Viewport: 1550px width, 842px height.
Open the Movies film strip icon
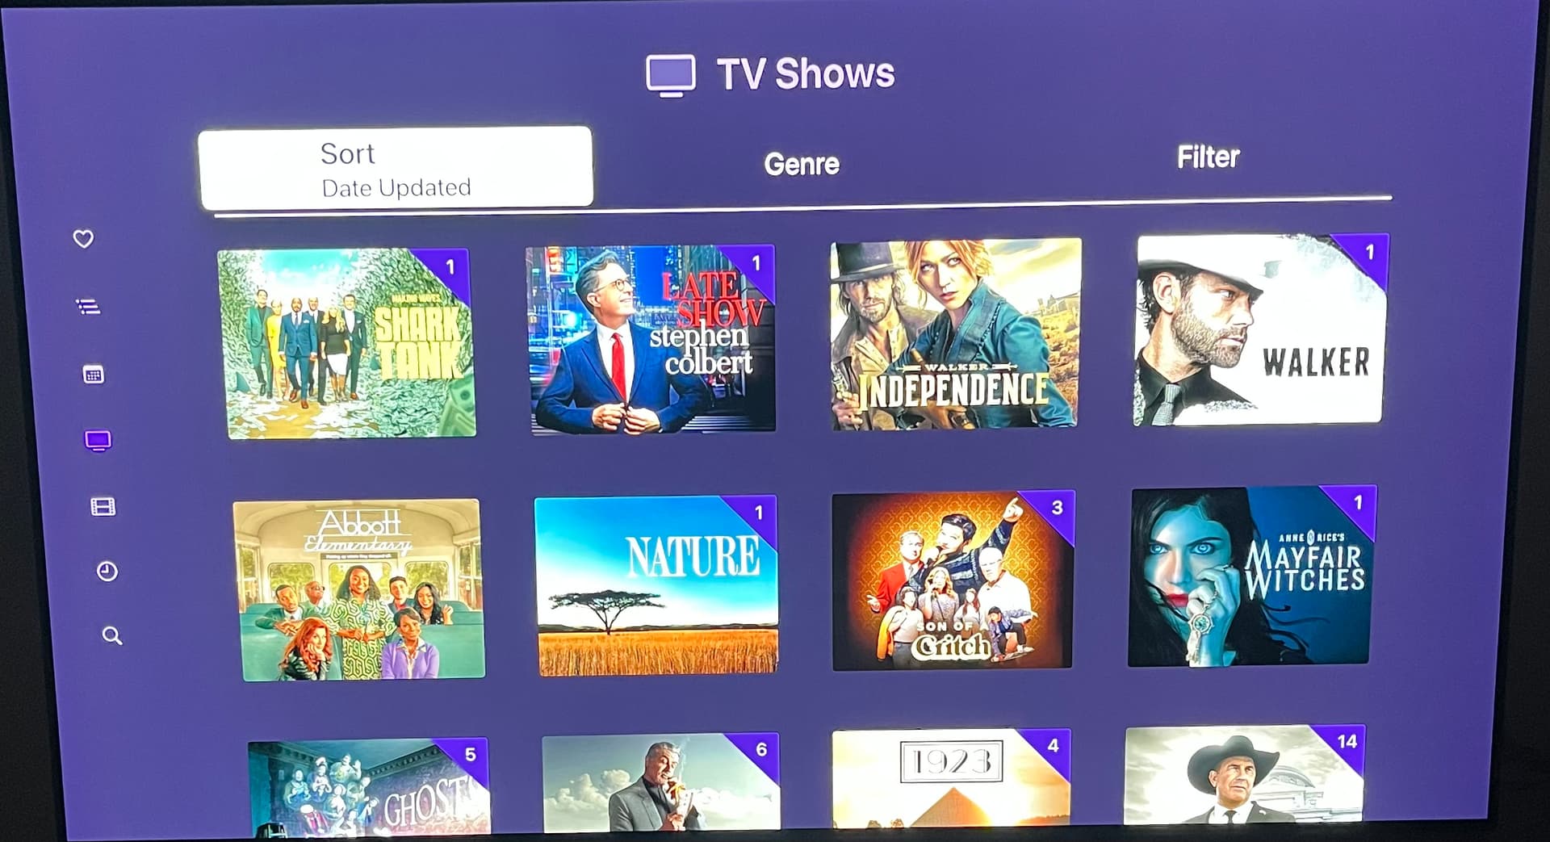[x=103, y=507]
